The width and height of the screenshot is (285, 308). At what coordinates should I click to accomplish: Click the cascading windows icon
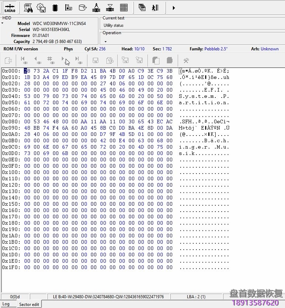[142, 8]
